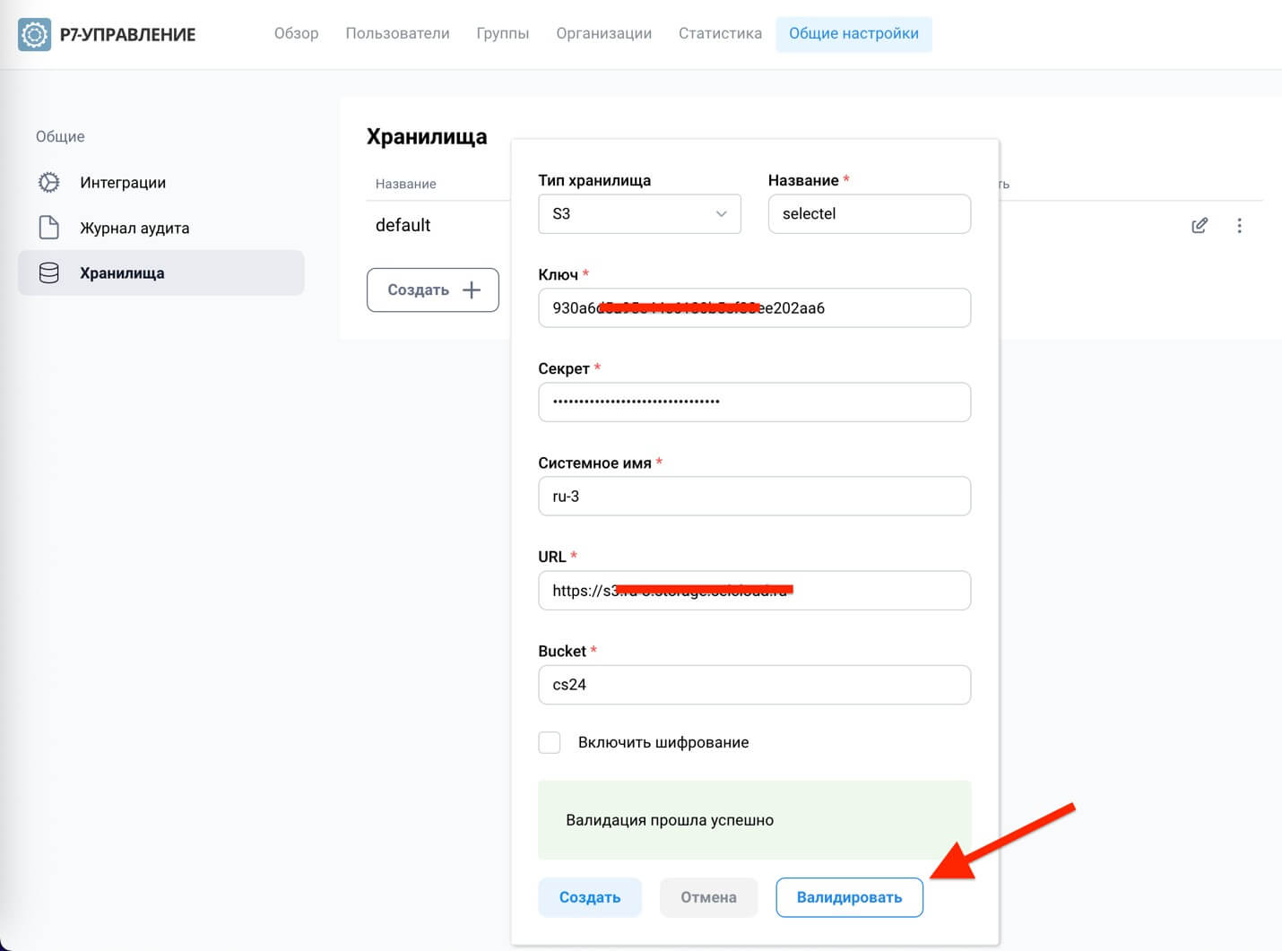Open Журнал аудита in the sidebar
Image resolution: width=1282 pixels, height=951 pixels.
coord(161,228)
